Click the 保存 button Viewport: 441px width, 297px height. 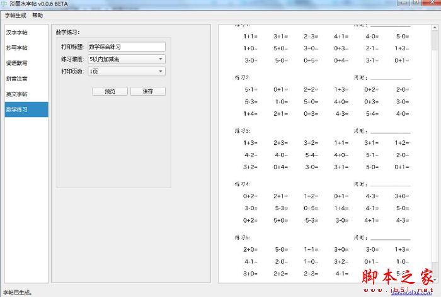tap(148, 91)
